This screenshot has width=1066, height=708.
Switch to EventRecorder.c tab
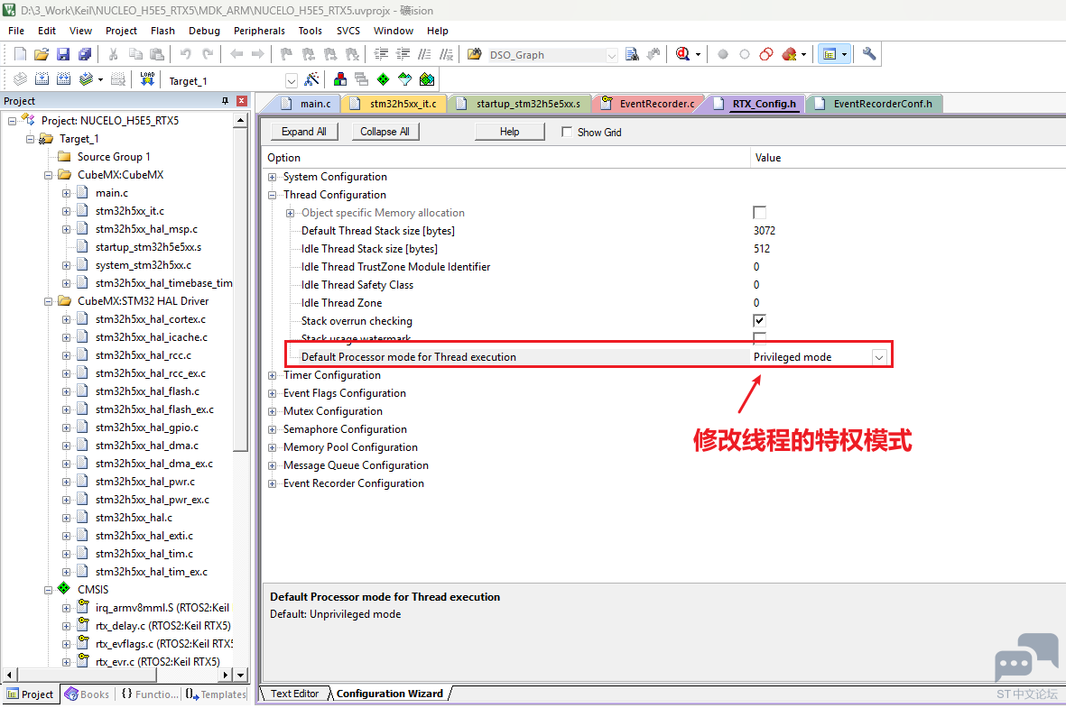point(649,104)
